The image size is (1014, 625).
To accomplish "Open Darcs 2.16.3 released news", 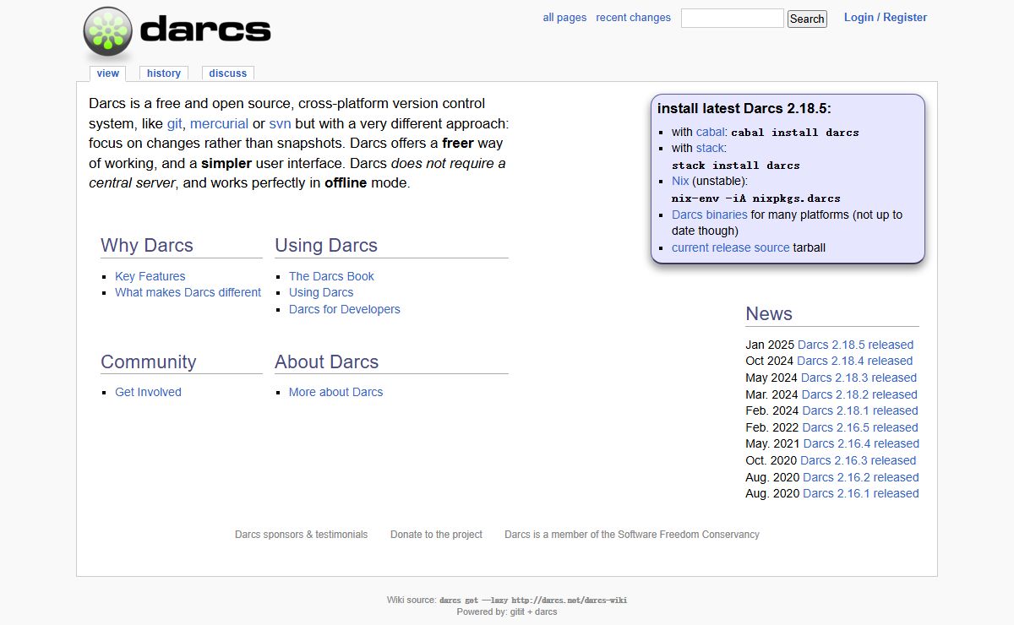I will pos(858,460).
